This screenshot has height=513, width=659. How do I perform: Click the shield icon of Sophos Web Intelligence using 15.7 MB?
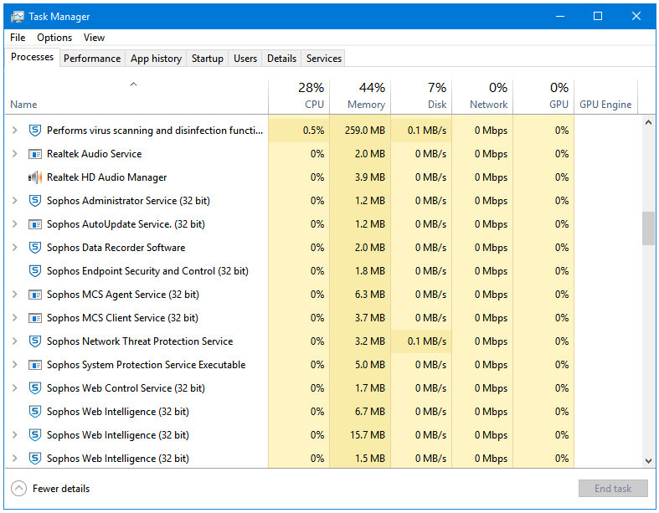pyautogui.click(x=35, y=435)
